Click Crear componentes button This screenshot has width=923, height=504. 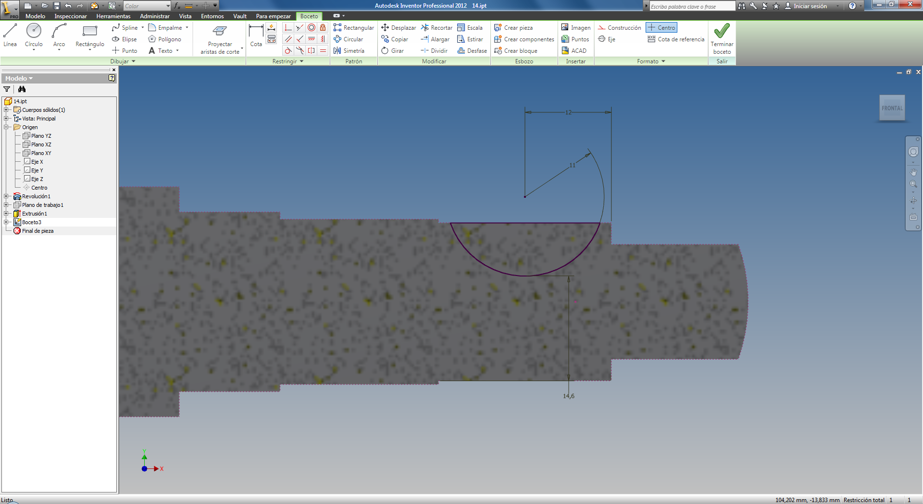pos(524,39)
